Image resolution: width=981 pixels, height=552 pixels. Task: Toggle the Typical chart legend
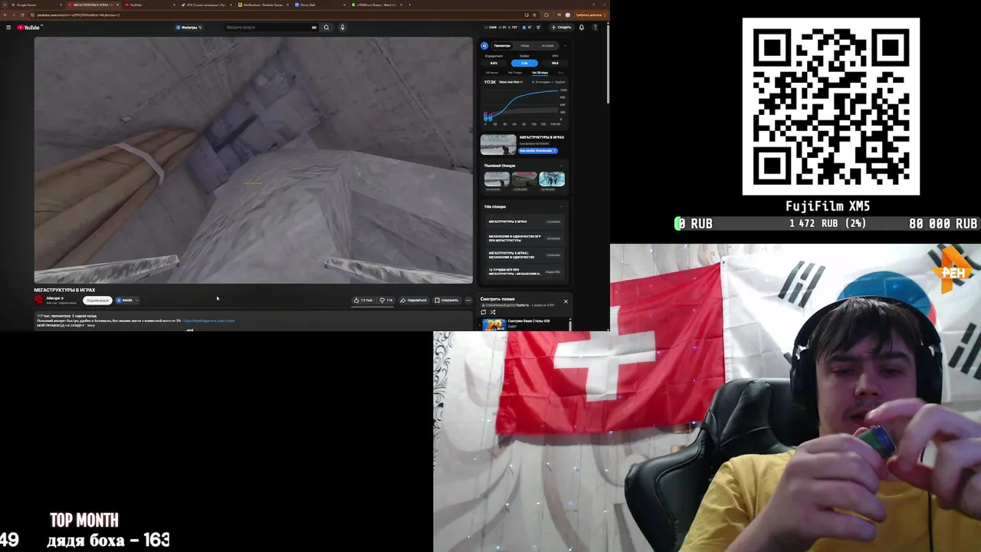(x=559, y=82)
